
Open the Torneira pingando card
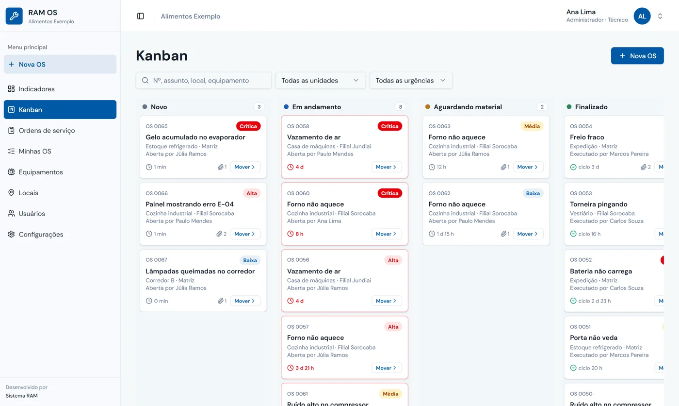[x=614, y=214]
